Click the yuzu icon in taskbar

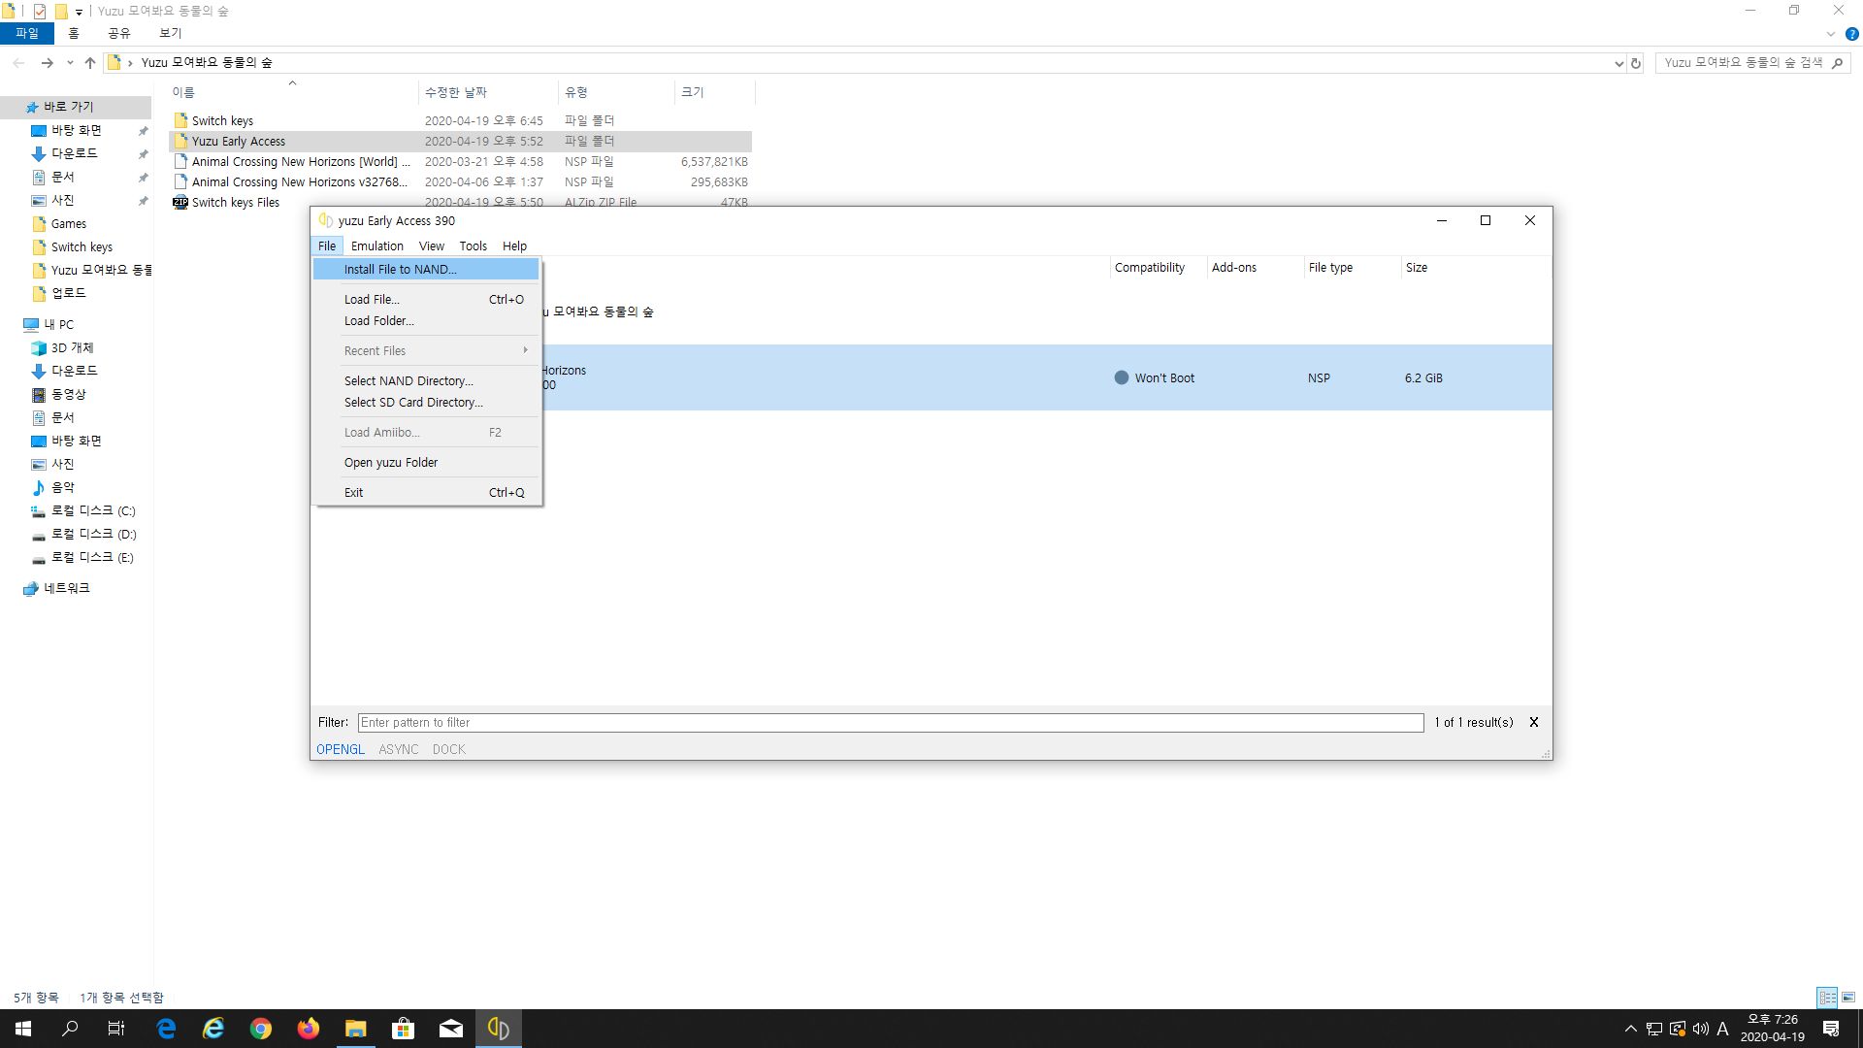498,1029
